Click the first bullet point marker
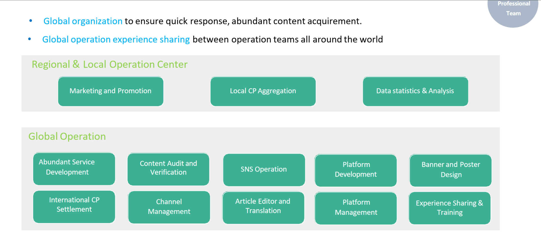 (31, 21)
